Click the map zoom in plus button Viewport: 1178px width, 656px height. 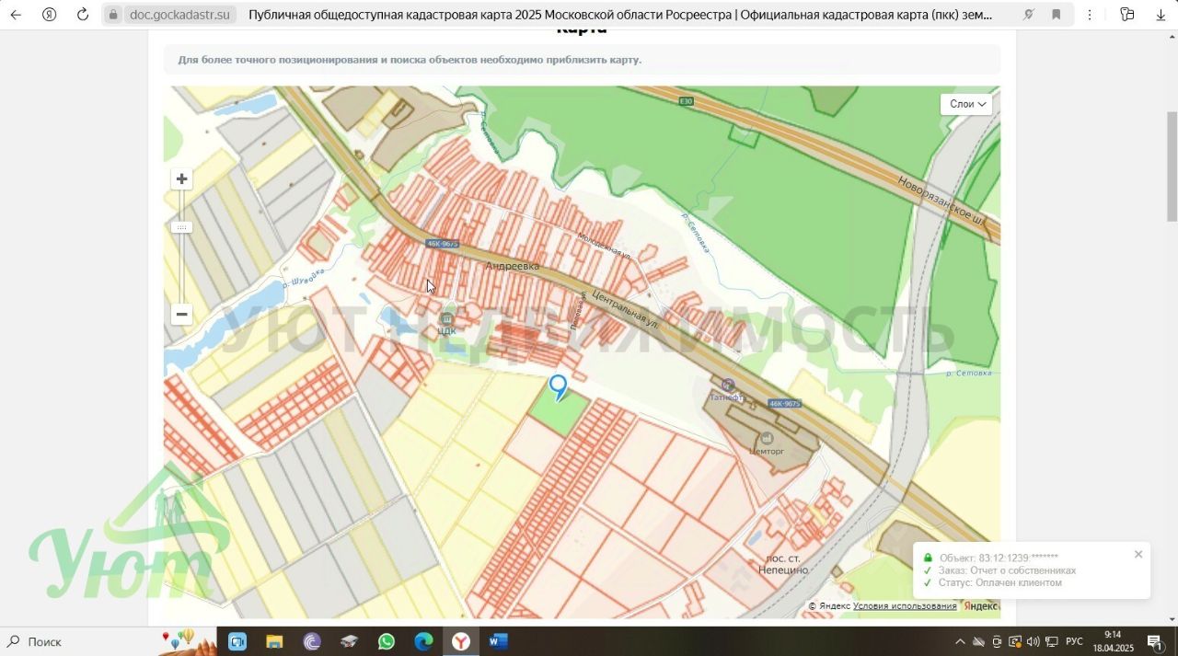pyautogui.click(x=181, y=179)
